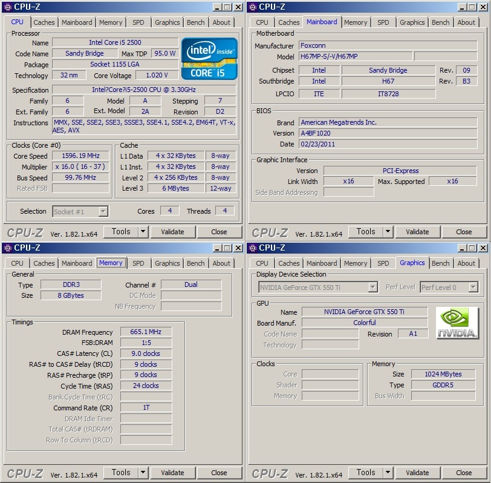Click the CPU-Z title bar icon in the CPU-tab window
The width and height of the screenshot is (491, 483).
pos(8,7)
